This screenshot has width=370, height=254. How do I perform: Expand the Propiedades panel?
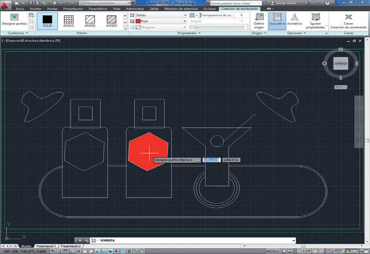[x=189, y=33]
